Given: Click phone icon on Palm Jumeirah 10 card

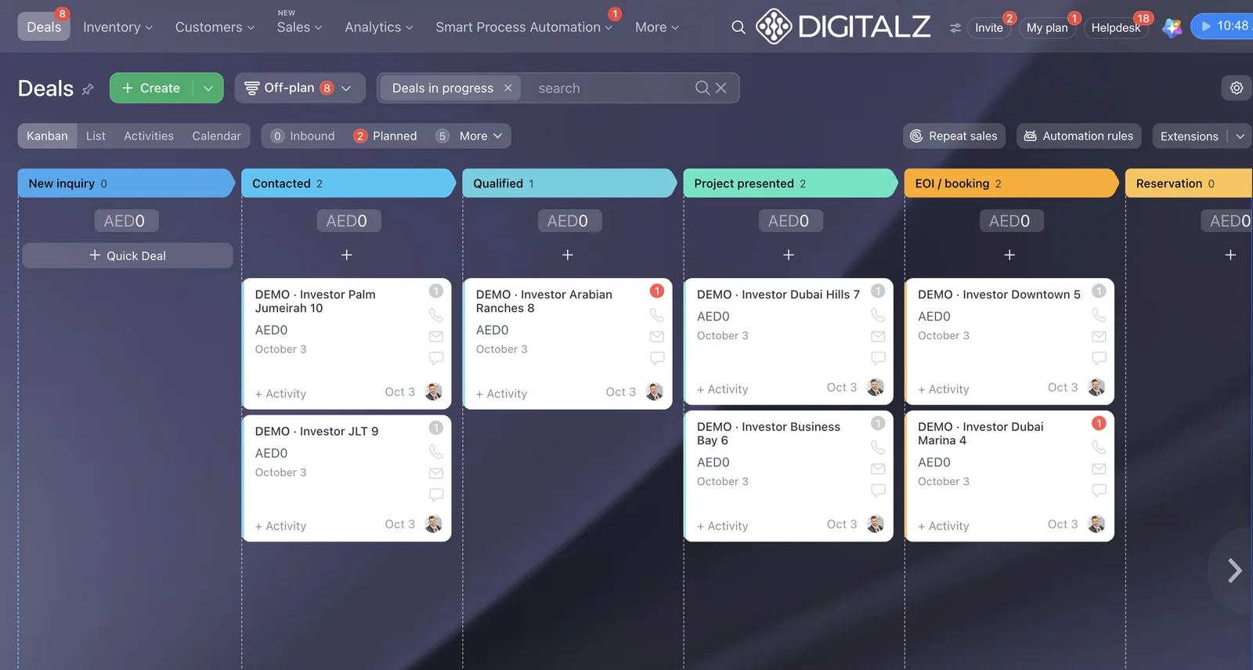Looking at the screenshot, I should [x=436, y=315].
